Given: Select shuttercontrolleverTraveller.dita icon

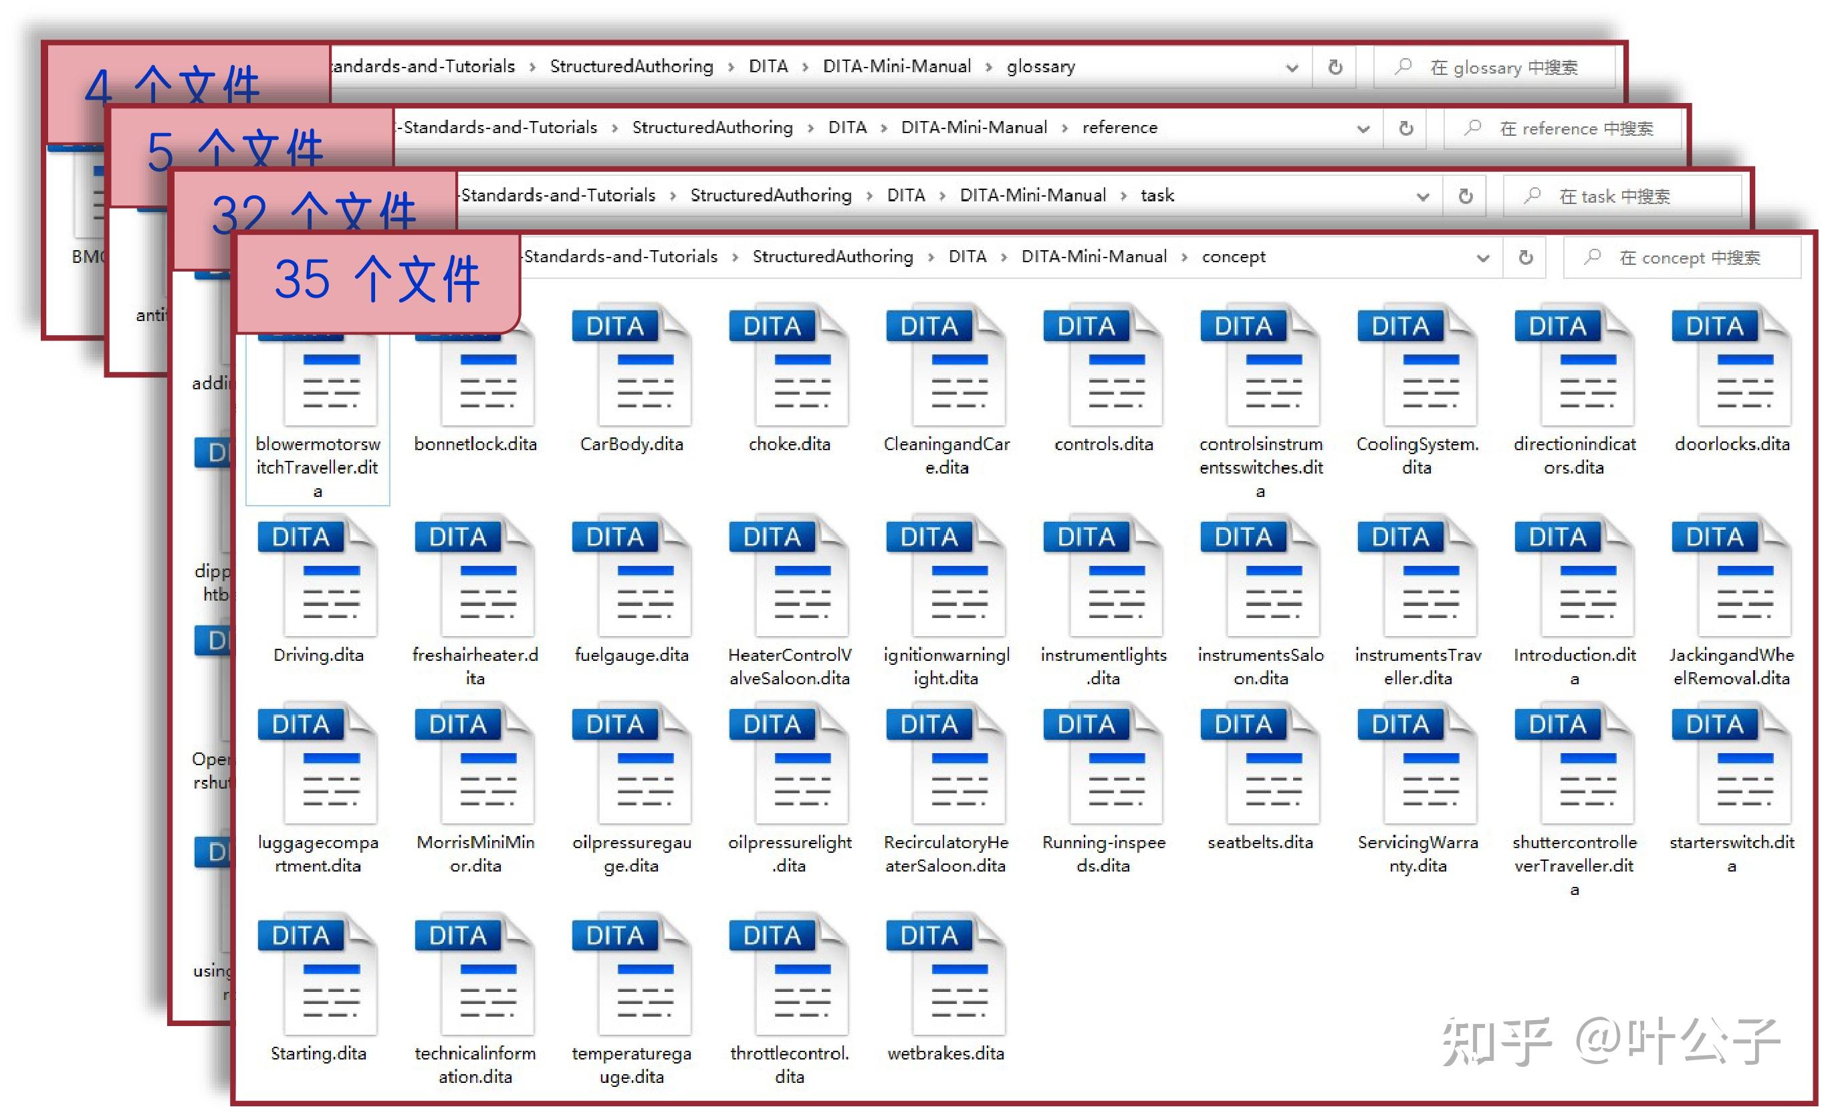Looking at the screenshot, I should pos(1575,763).
